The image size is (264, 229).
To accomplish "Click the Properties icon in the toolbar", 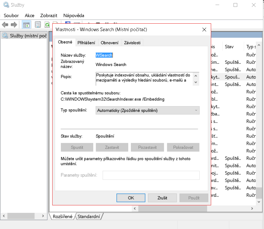I will tap(38, 25).
